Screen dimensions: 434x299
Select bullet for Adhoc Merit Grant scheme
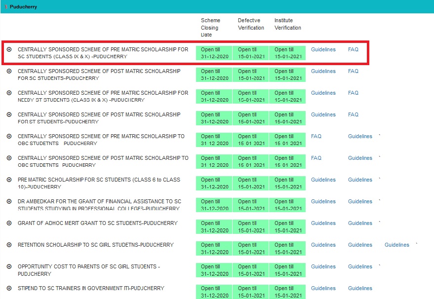9,223
